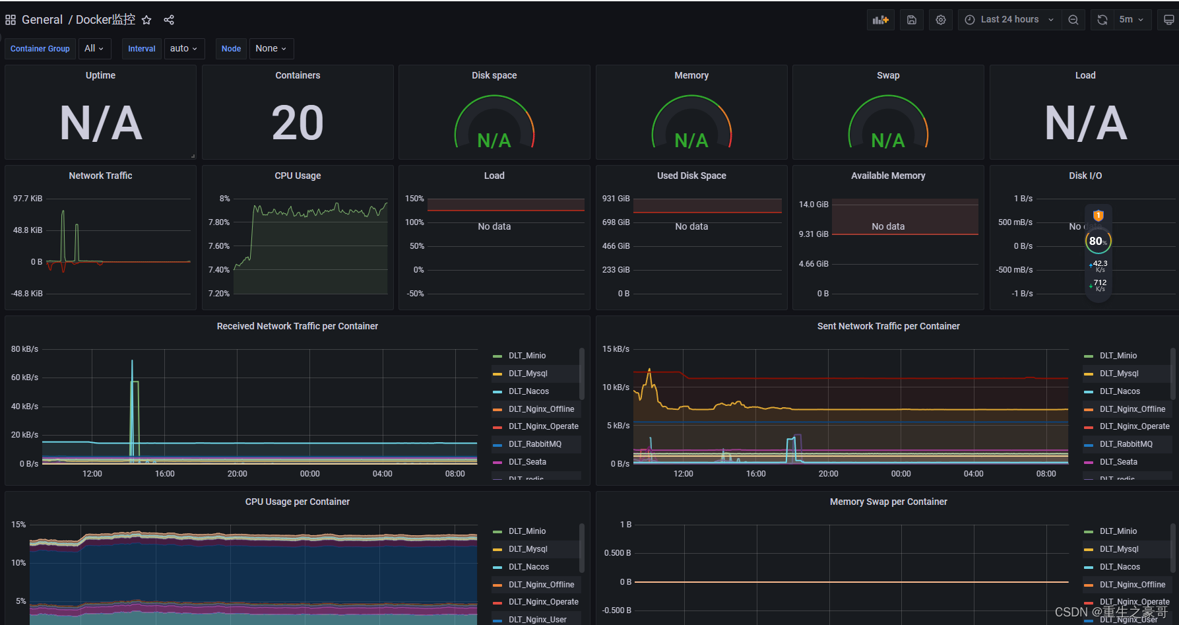The image size is (1179, 625).
Task: Open the Containers panel title menu
Action: (298, 75)
